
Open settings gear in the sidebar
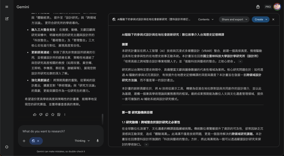point(7,147)
